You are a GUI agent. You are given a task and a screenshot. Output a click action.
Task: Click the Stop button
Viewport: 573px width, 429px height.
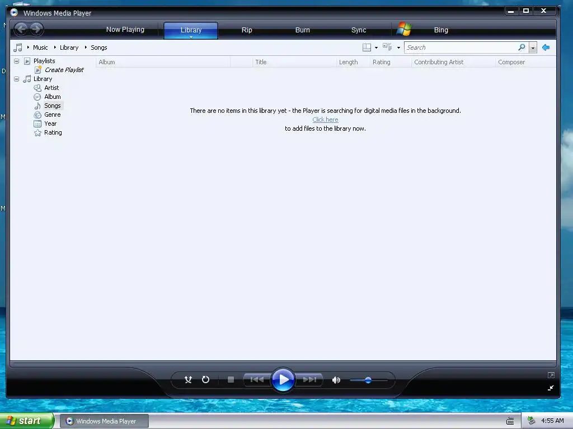click(x=231, y=380)
